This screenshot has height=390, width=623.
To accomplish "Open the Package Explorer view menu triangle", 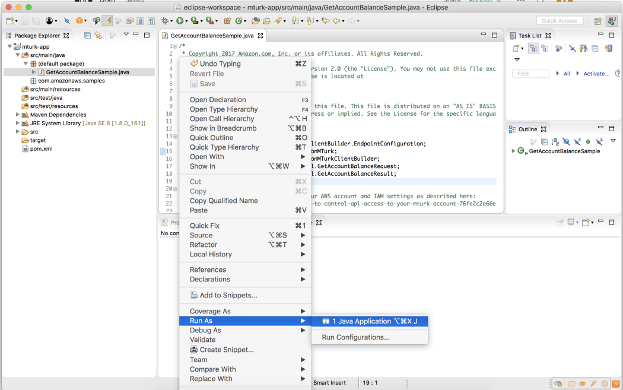I will coord(126,34).
